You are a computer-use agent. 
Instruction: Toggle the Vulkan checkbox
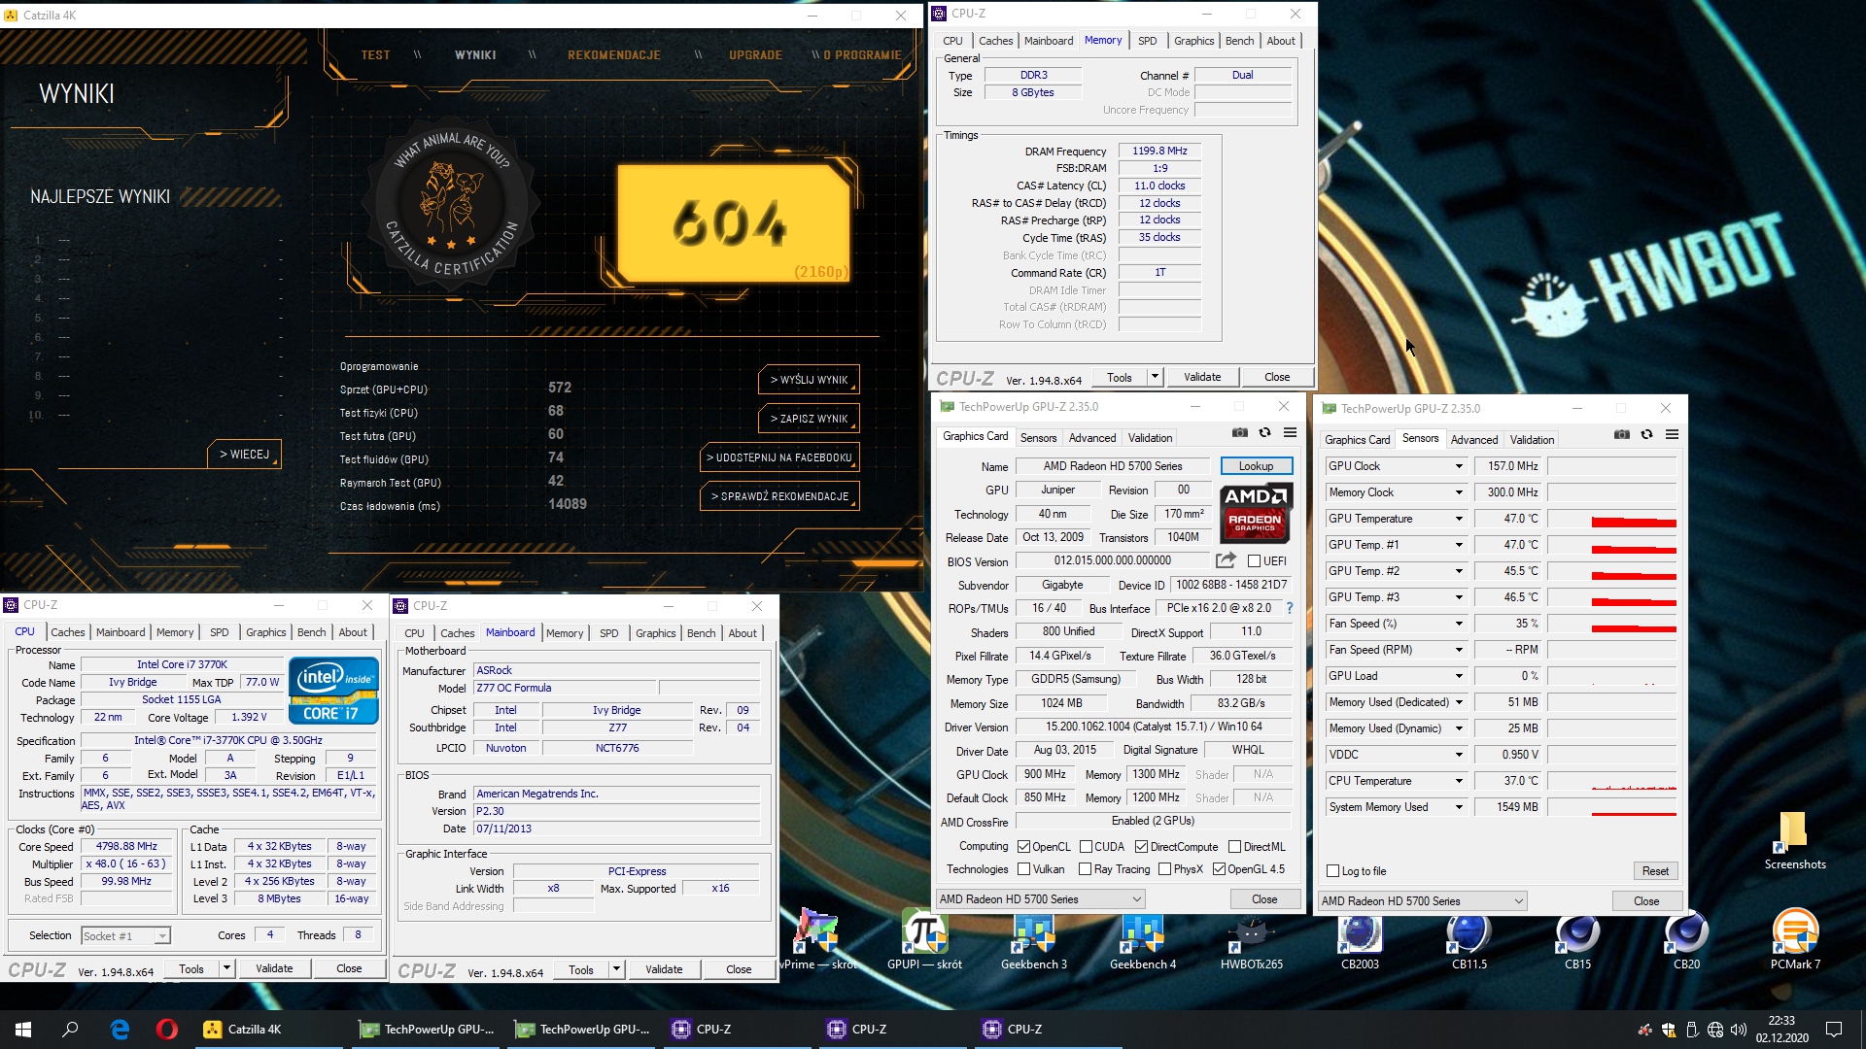pos(1023,869)
